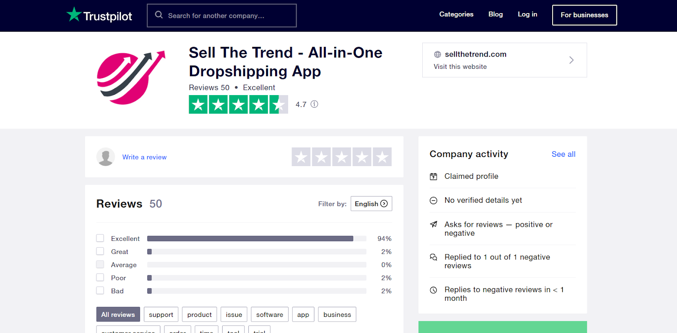Click Replies to negative reviews in < 1 month
Image resolution: width=677 pixels, height=333 pixels.
(x=504, y=294)
